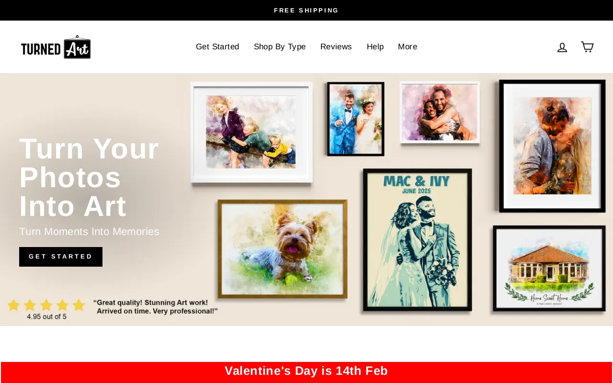Open the shopping cart icon
The width and height of the screenshot is (613, 383).
587,47
